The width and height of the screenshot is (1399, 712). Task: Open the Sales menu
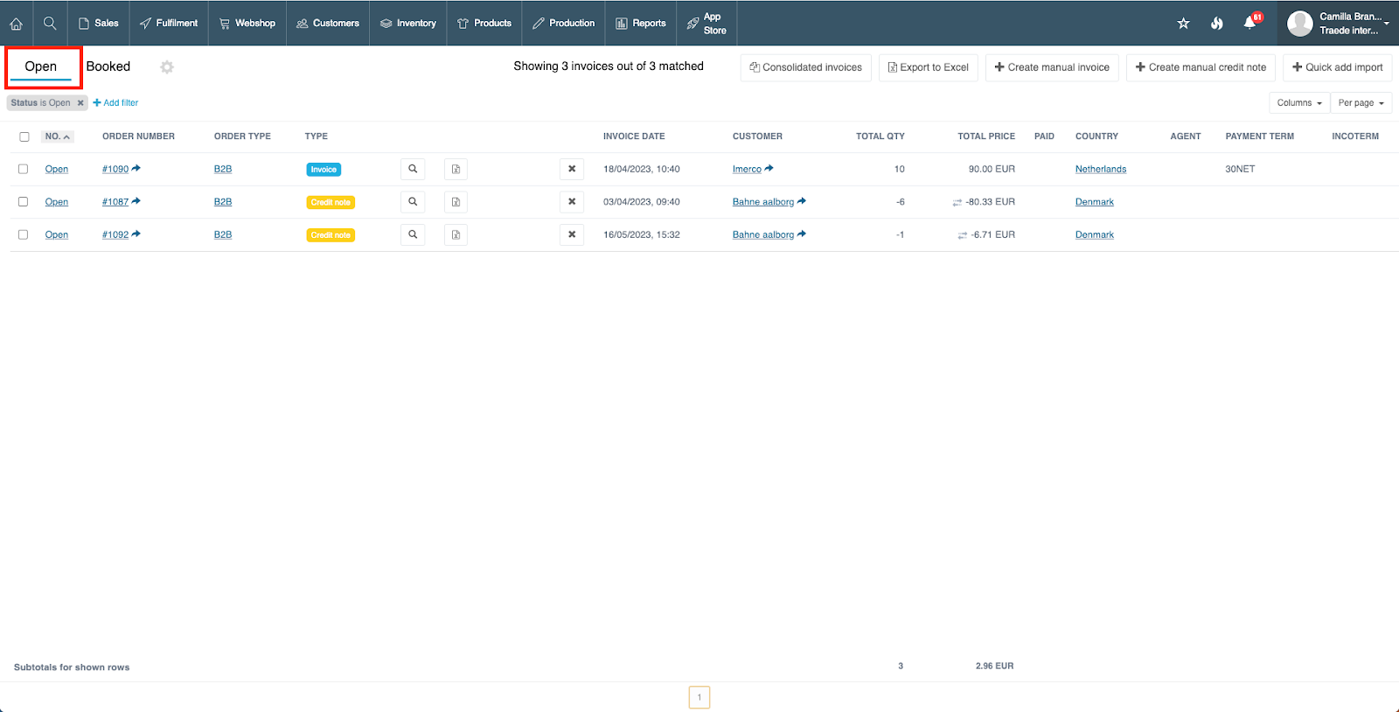(99, 24)
